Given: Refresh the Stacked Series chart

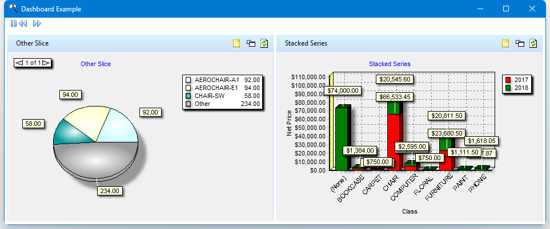Looking at the screenshot, I should [x=533, y=43].
